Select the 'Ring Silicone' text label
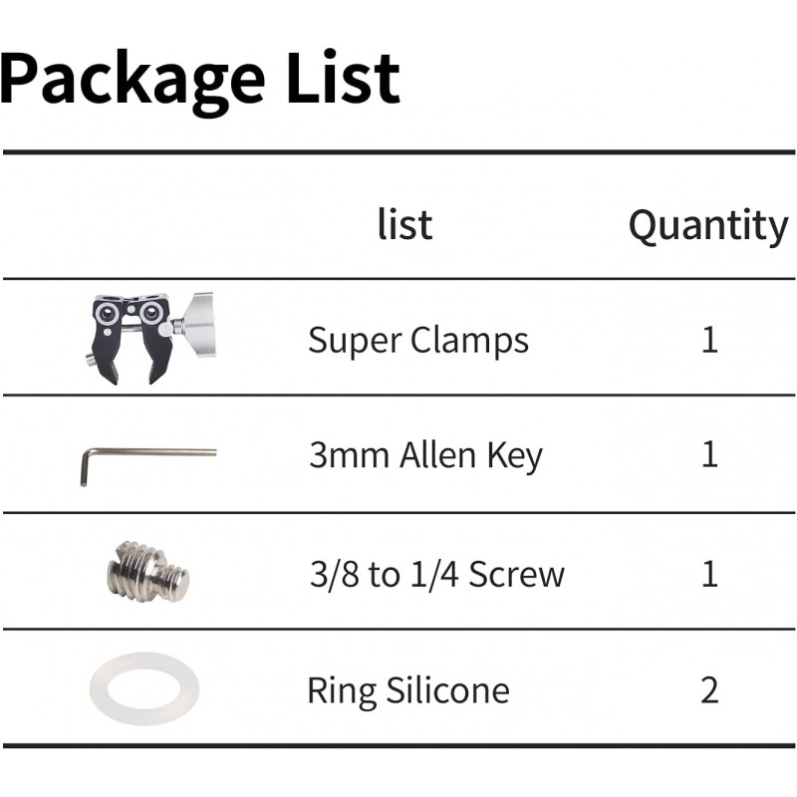 (408, 690)
